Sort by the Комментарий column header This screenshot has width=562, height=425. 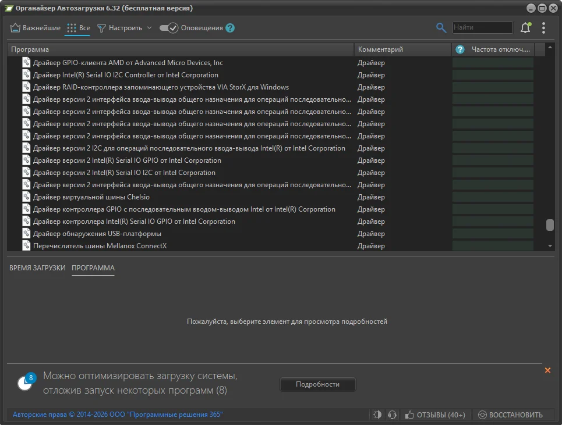(x=402, y=49)
